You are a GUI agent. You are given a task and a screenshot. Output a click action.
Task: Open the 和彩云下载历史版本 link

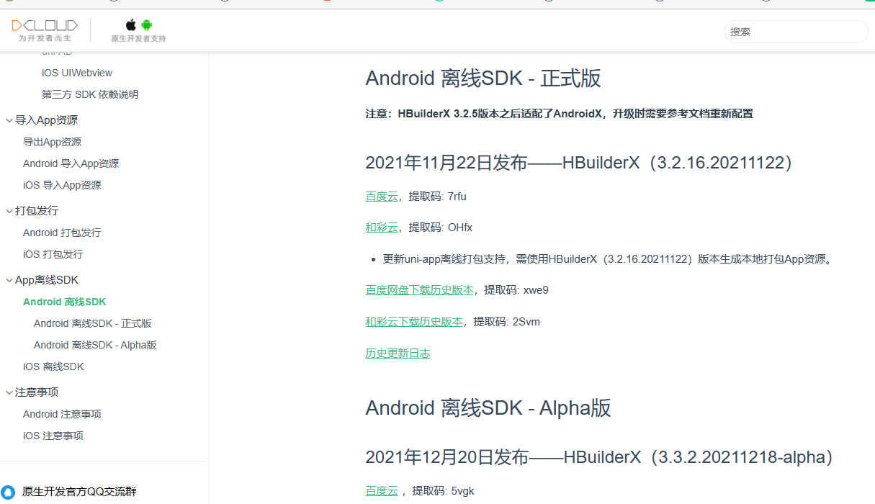pyautogui.click(x=414, y=322)
